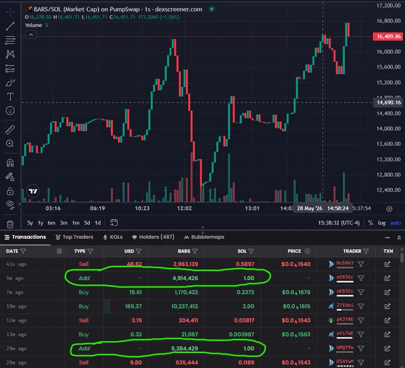Click the green live status dot
The image size is (405, 368).
[212, 9]
